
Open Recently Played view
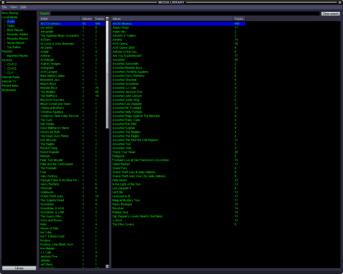[17, 39]
